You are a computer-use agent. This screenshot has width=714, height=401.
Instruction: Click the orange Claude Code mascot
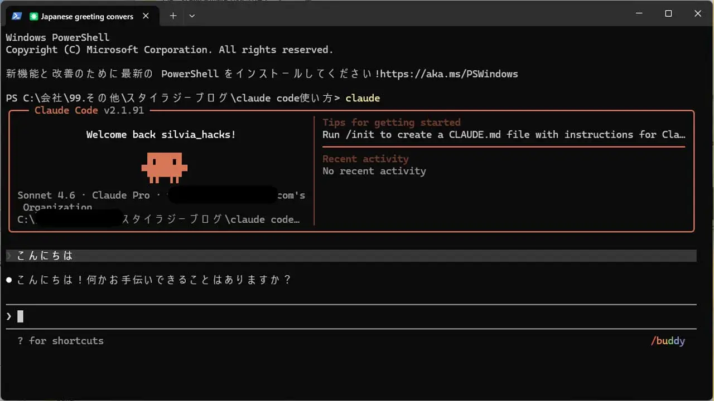click(x=164, y=167)
